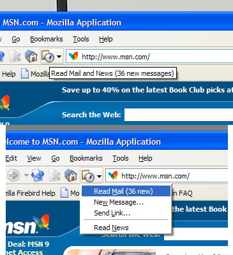Click MSN site icon in upper address bar

click(x=73, y=57)
